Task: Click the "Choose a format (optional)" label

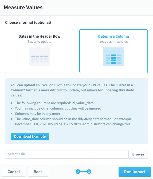Action: pyautogui.click(x=28, y=22)
